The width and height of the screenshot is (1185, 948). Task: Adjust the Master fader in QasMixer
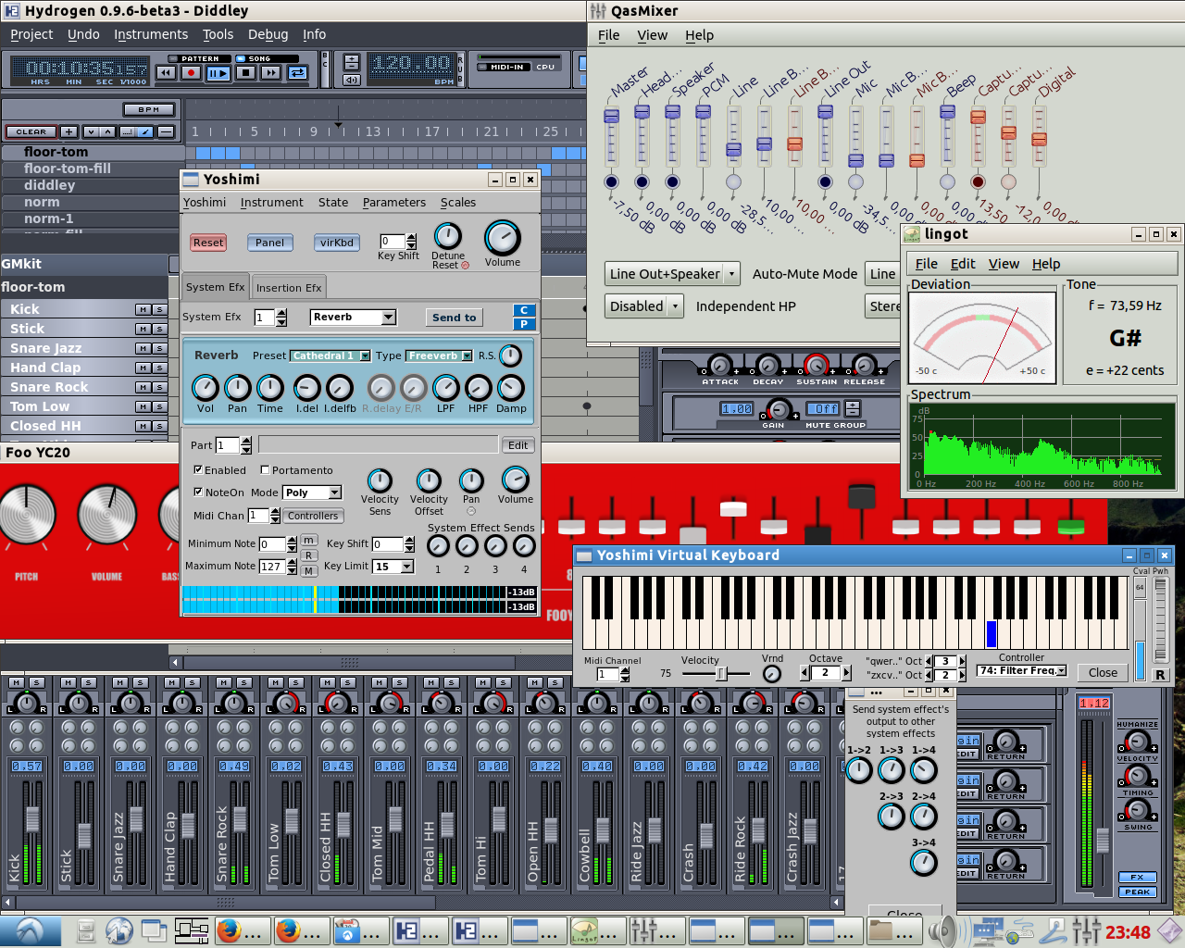point(611,116)
